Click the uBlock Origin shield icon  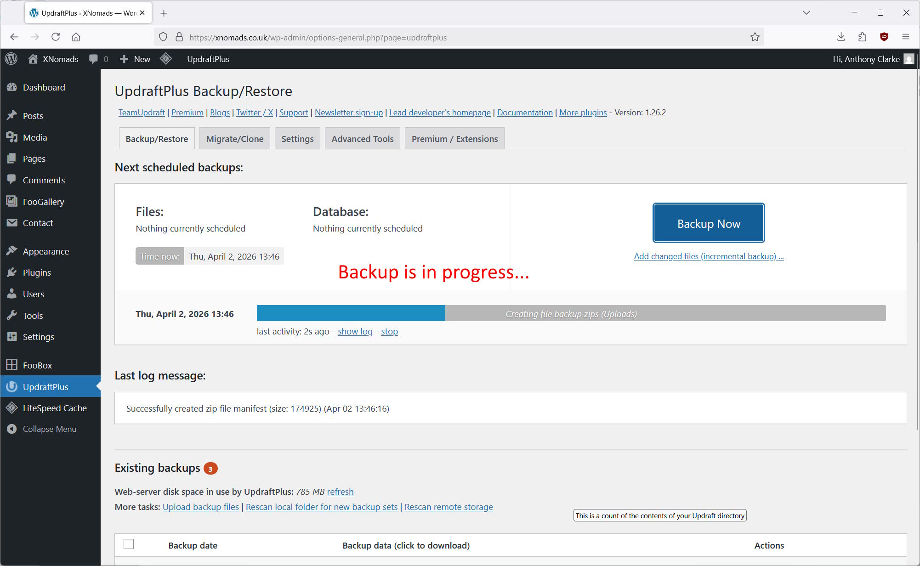884,37
